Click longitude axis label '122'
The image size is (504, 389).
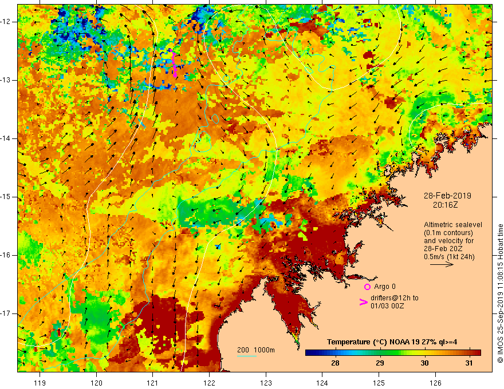[x=209, y=383]
